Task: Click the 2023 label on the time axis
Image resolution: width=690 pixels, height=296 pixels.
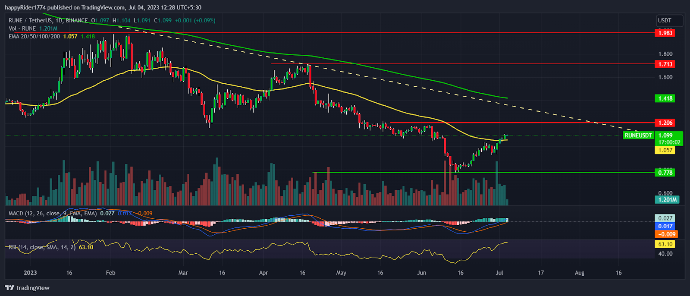Action: (x=30, y=273)
